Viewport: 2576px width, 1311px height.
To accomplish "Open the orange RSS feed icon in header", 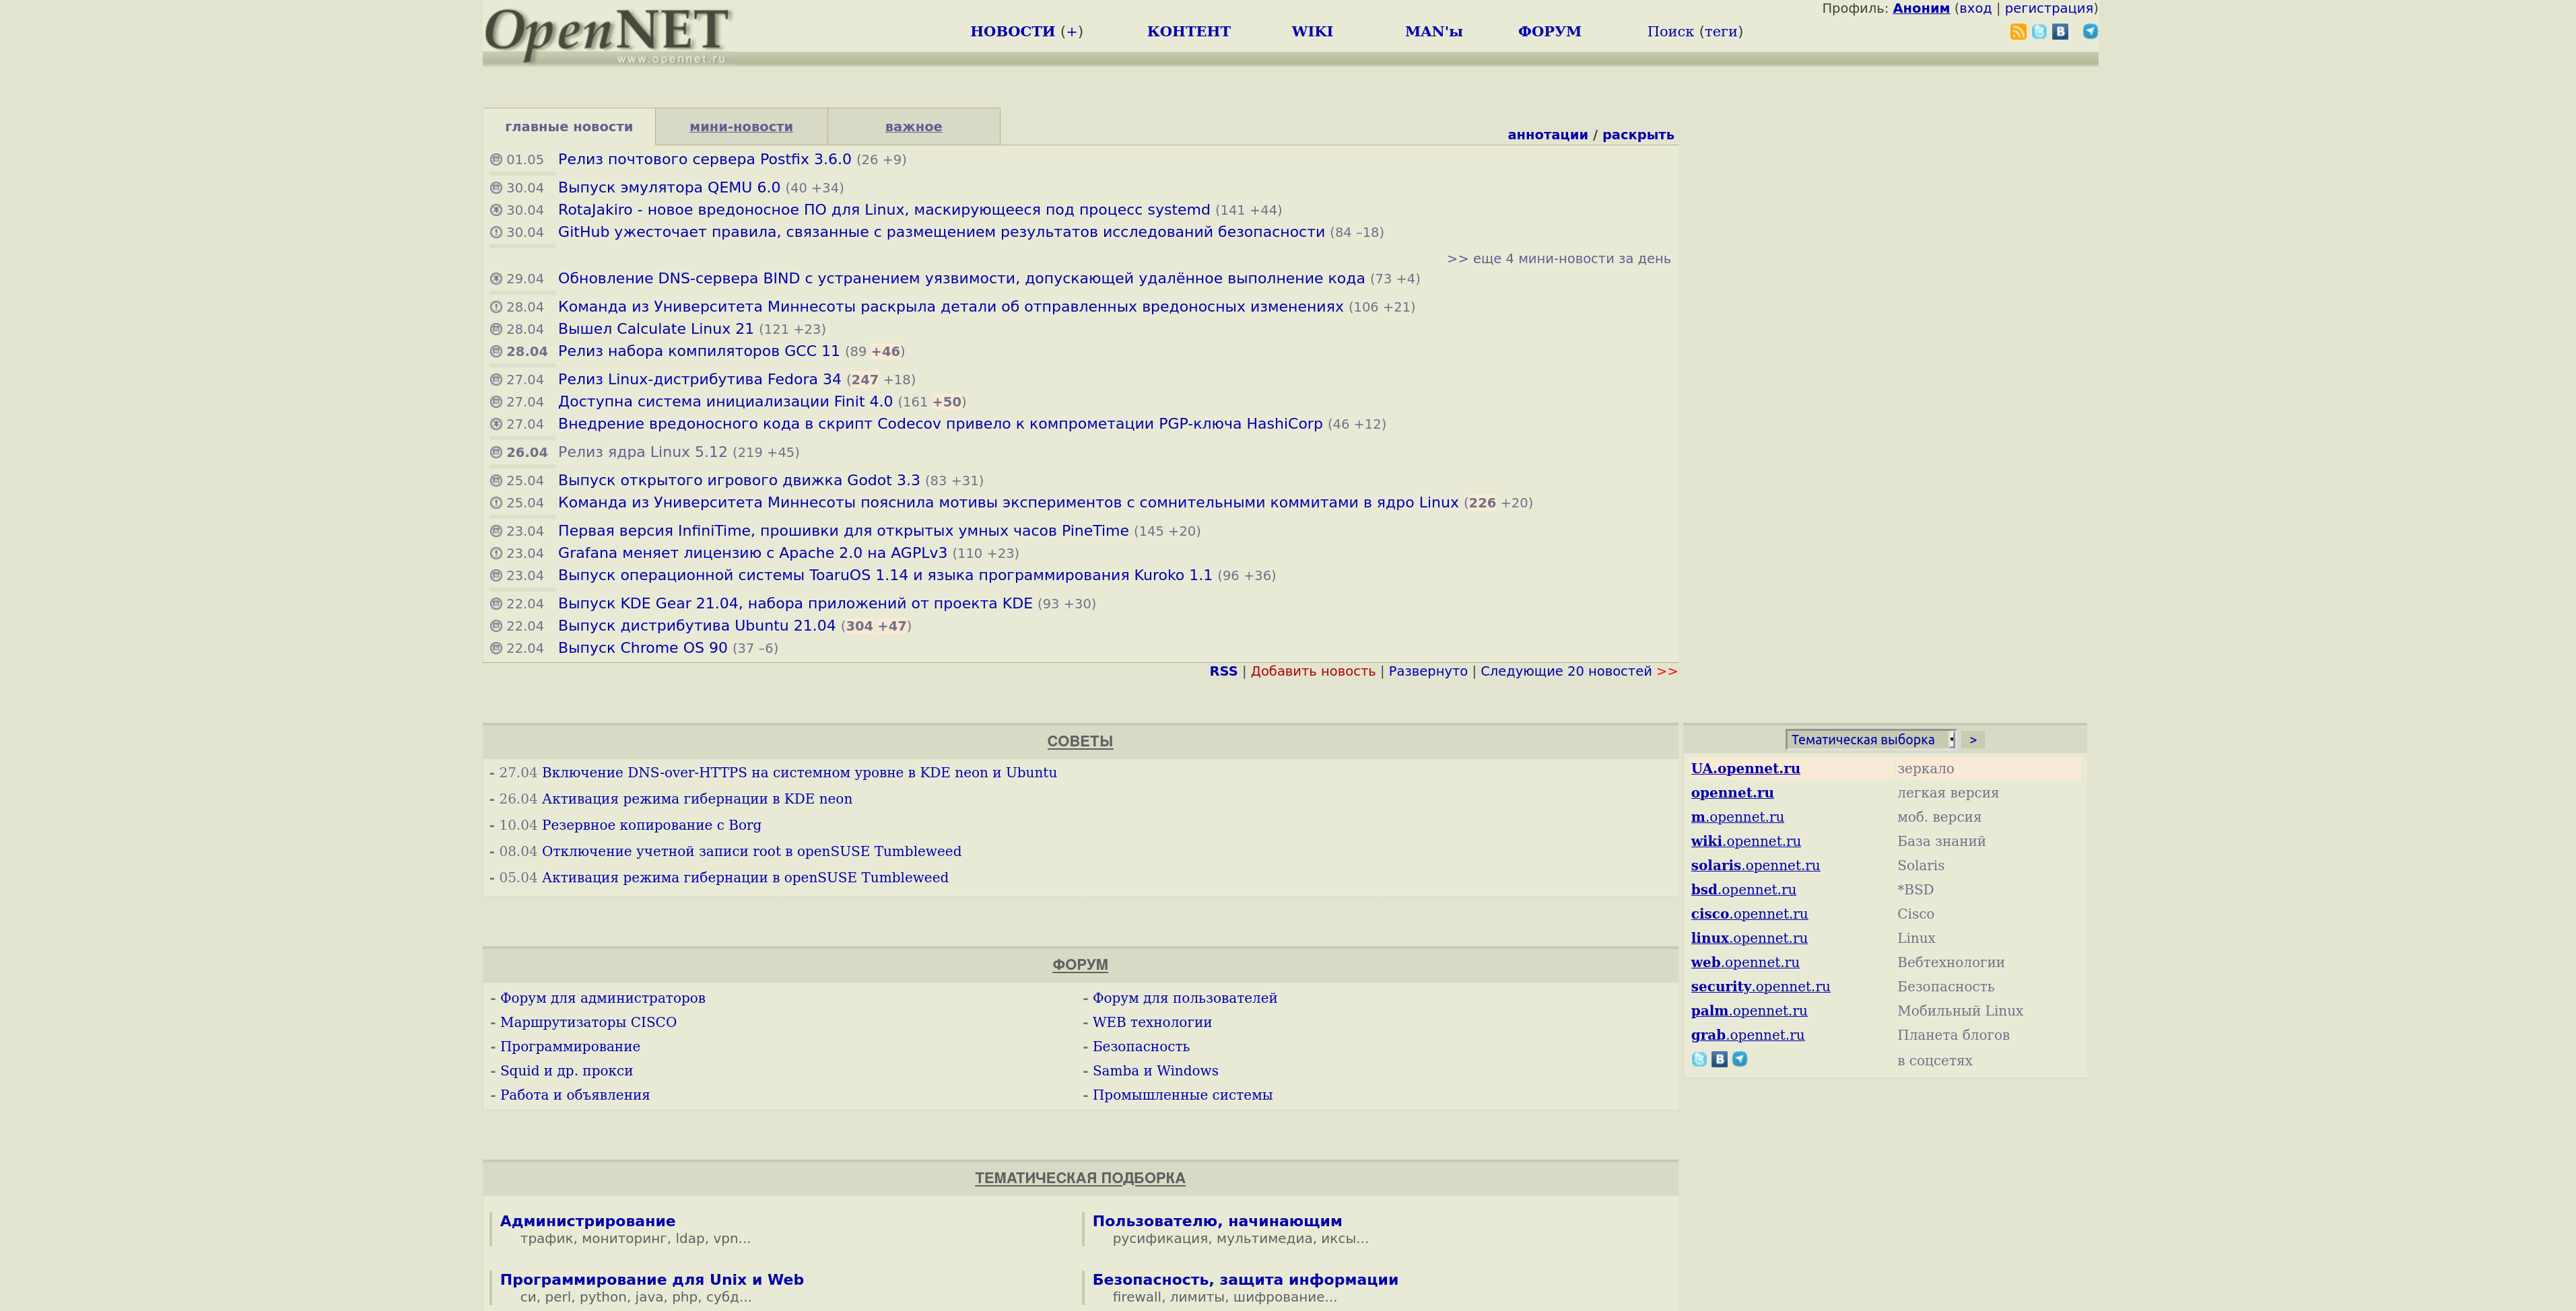I will click(x=2018, y=32).
